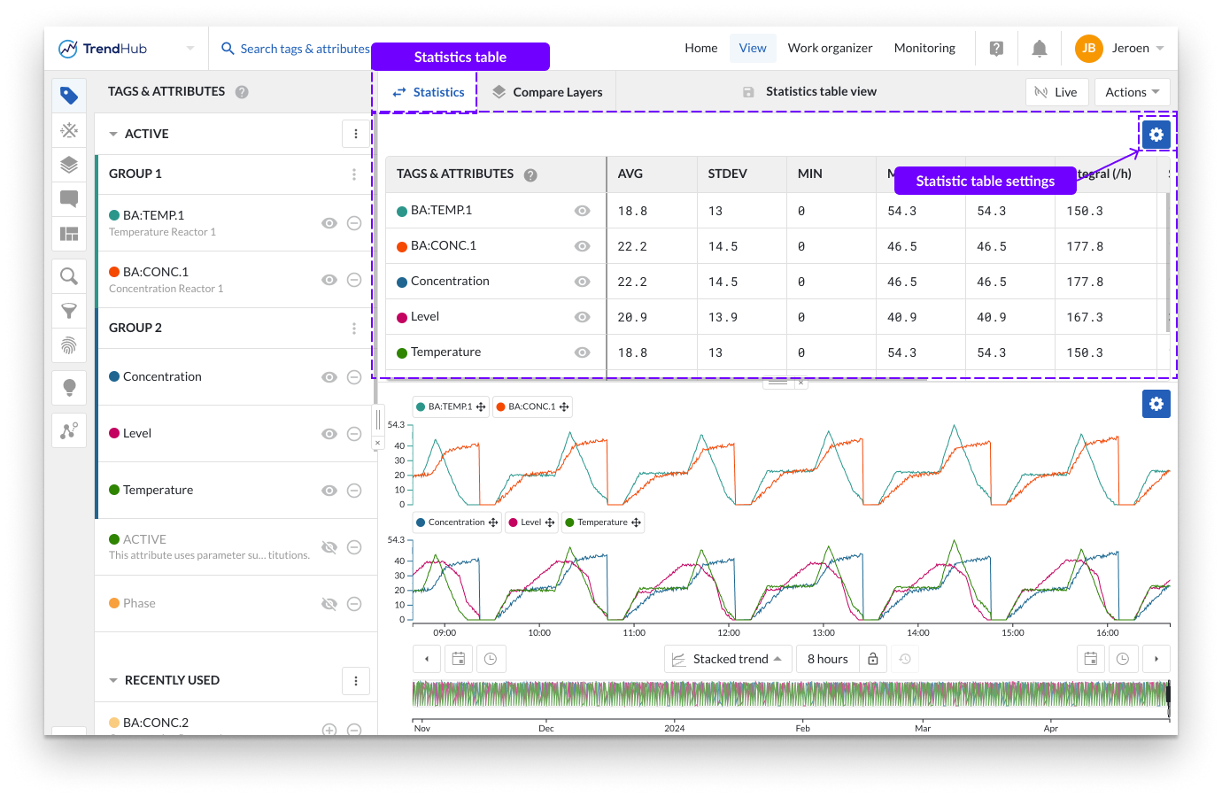This screenshot has width=1222, height=797.
Task: Toggle visibility of BA:TEMP.1 in tag list
Action: pyautogui.click(x=329, y=223)
